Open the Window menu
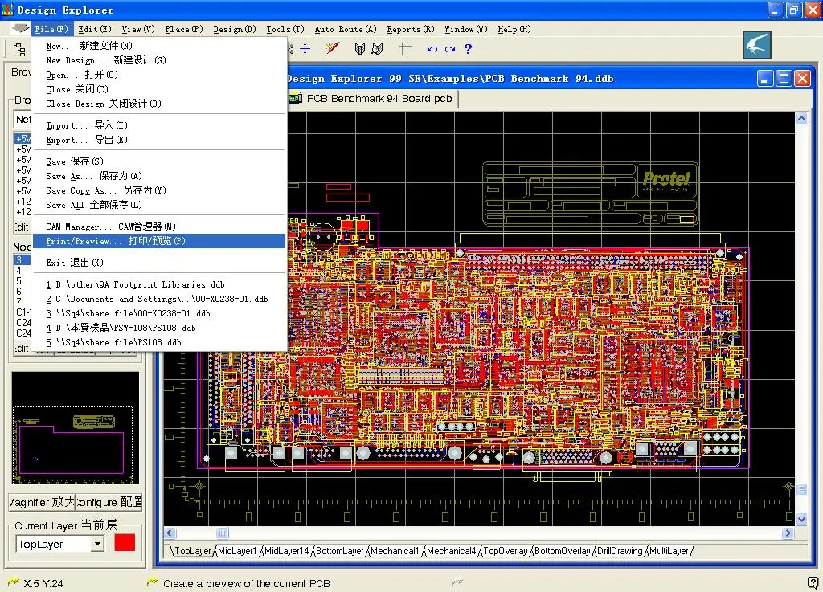 [466, 30]
